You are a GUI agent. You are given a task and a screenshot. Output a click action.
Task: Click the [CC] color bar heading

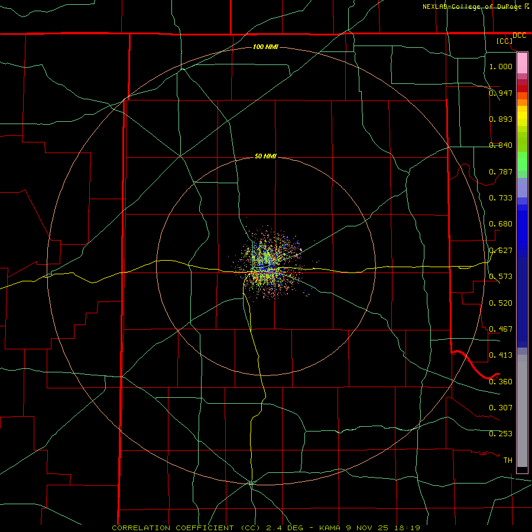point(505,41)
